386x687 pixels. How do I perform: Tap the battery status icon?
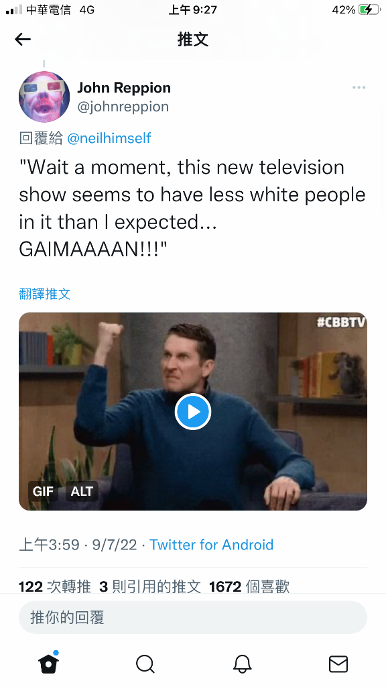[x=370, y=9]
